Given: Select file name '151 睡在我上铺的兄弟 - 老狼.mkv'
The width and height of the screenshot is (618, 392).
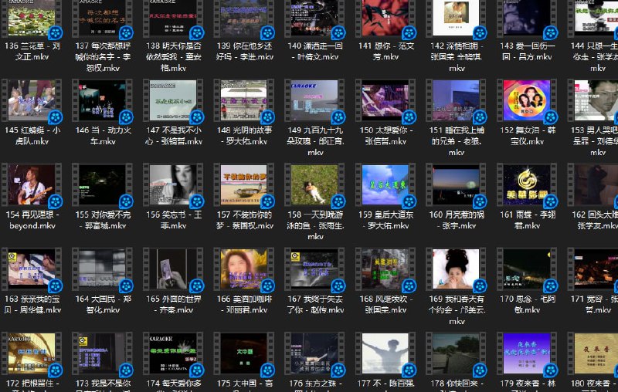Looking at the screenshot, I should pos(457,141).
